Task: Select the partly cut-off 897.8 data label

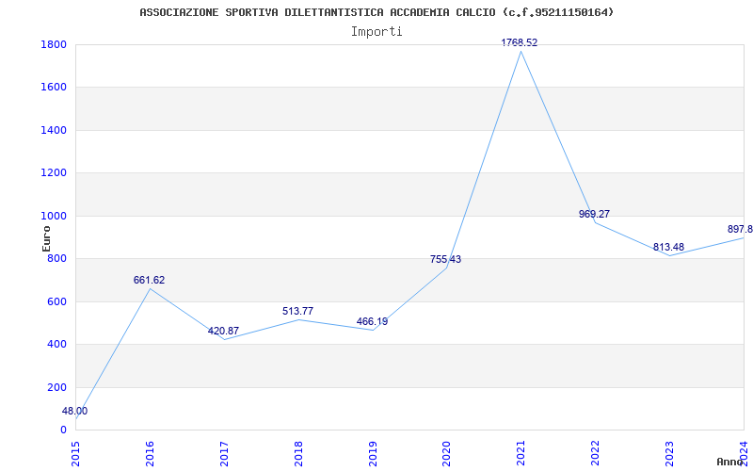Action: 740,229
